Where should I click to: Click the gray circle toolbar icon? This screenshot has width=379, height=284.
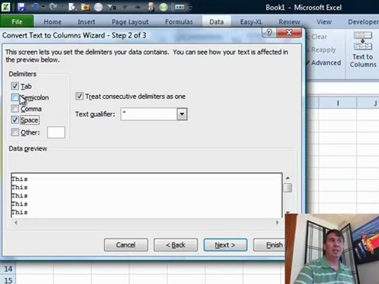[98, 7]
